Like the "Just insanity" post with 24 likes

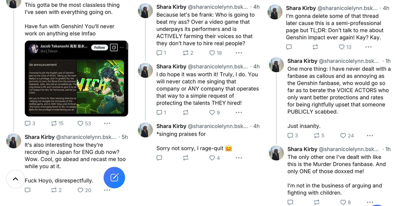(x=343, y=135)
